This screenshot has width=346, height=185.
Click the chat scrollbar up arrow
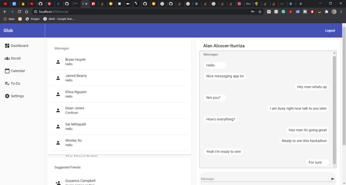[x=334, y=53]
